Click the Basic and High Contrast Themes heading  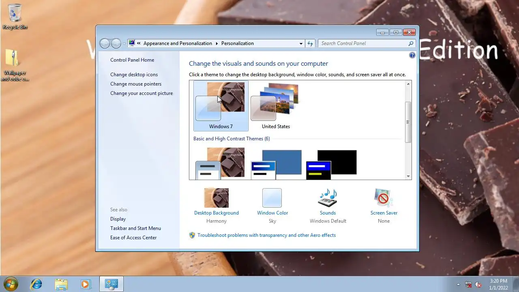click(x=232, y=139)
